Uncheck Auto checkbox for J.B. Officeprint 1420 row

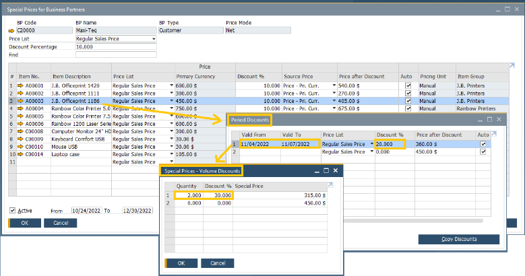tap(408, 86)
